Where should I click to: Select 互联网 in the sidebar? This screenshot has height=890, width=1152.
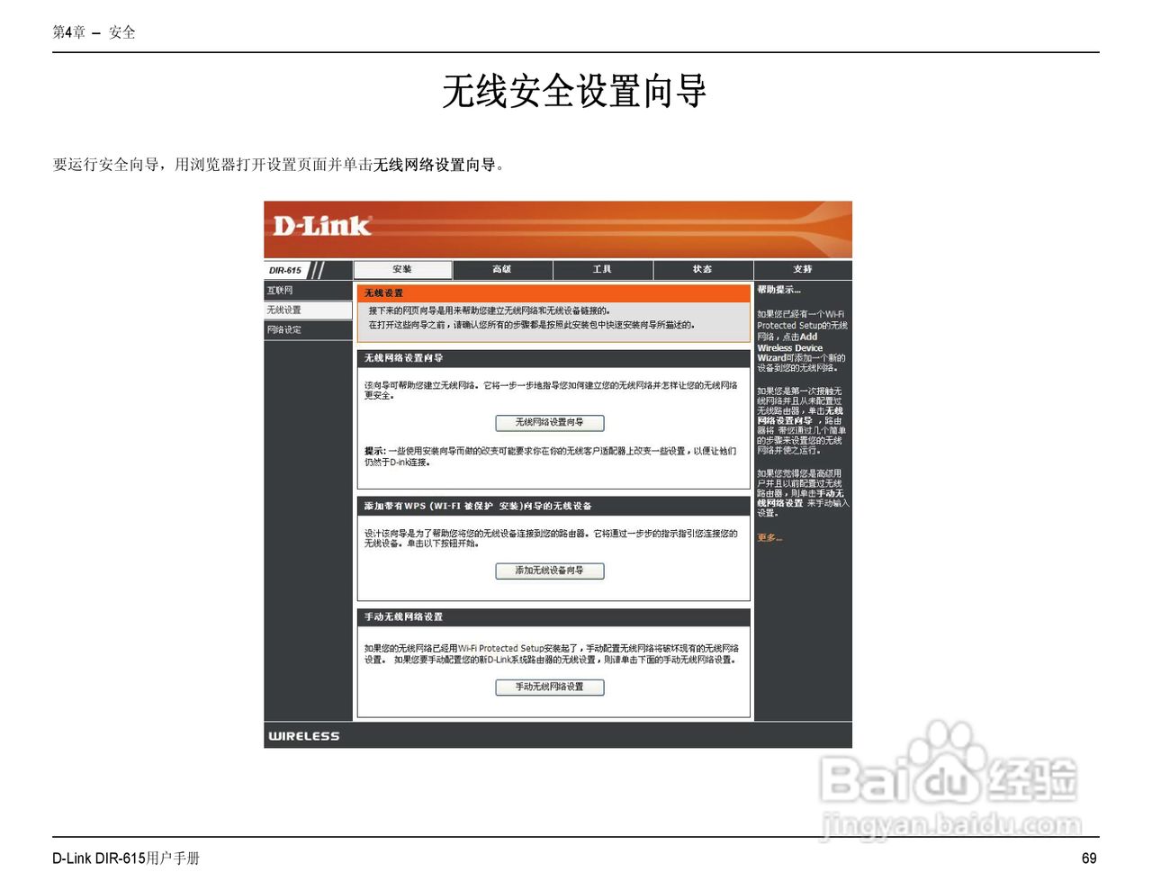click(x=308, y=291)
